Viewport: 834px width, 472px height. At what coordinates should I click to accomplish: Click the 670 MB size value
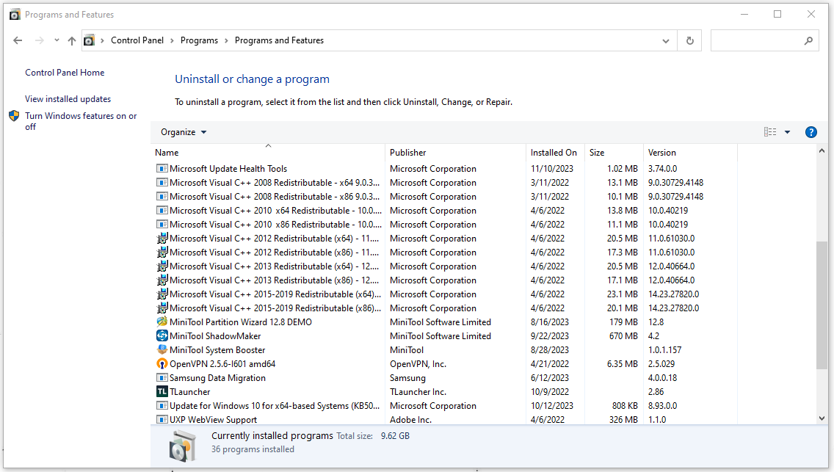[623, 336]
